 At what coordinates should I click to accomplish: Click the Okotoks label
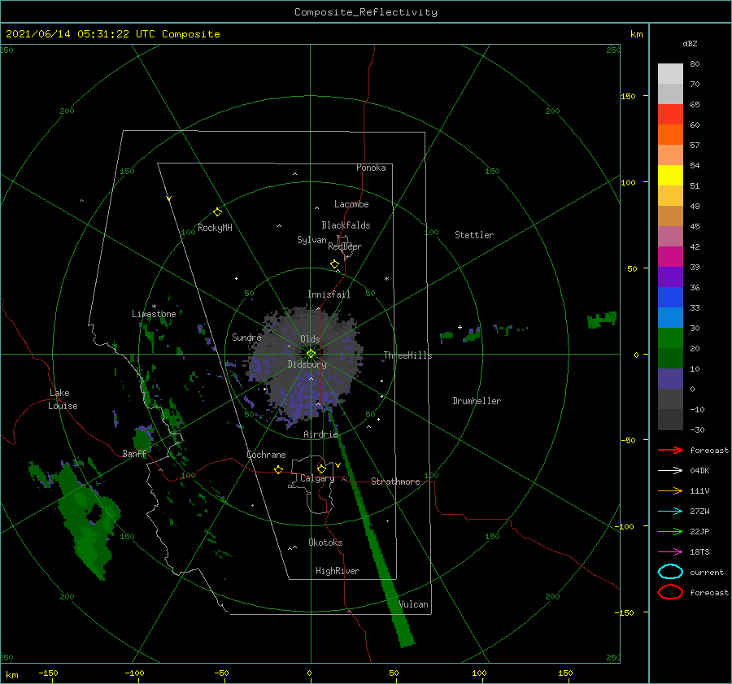325,542
